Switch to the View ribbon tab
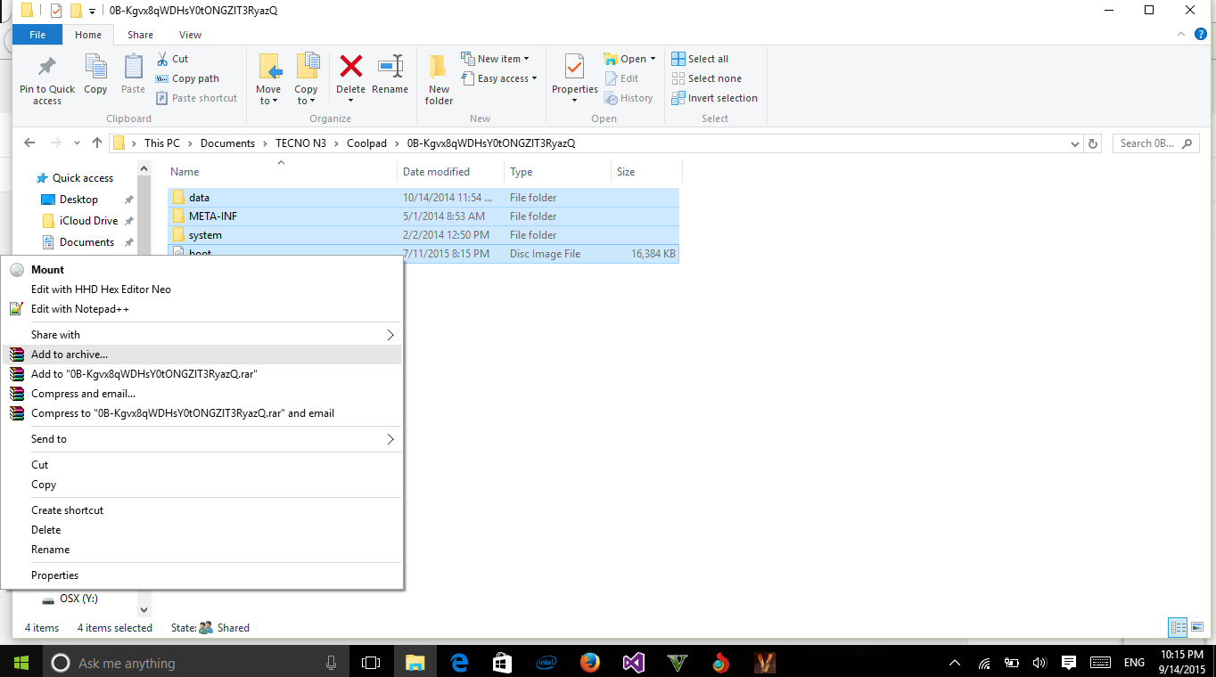This screenshot has width=1216, height=677. (x=190, y=35)
